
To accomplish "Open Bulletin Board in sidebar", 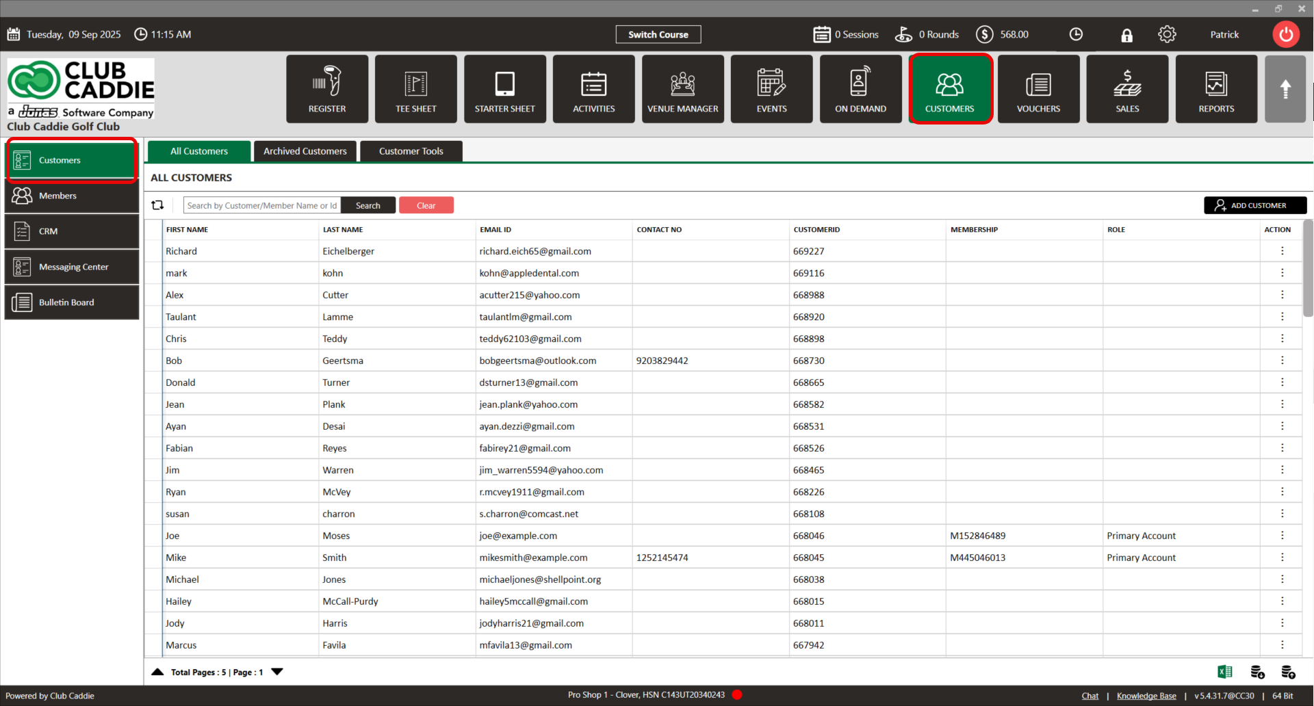I will click(72, 302).
